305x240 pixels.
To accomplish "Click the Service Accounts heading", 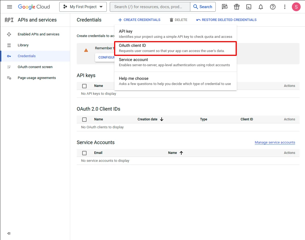I will (x=96, y=142).
